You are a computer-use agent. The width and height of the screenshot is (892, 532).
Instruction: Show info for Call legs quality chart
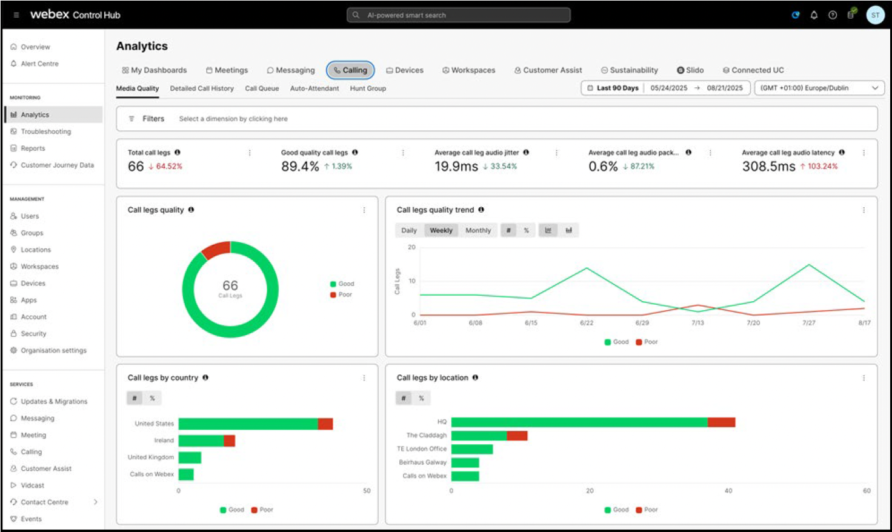pyautogui.click(x=191, y=210)
